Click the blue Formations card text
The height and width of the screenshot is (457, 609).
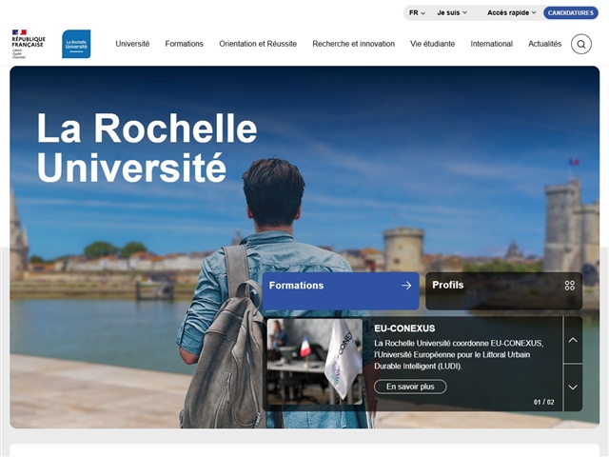tap(296, 286)
